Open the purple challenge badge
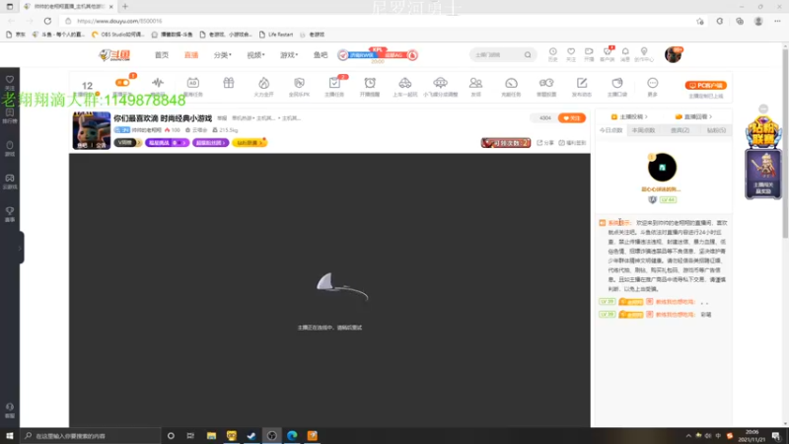The image size is (789, 444). point(167,143)
